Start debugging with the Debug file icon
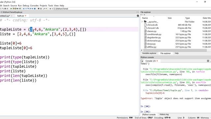This screenshot has width=211, height=119. click(24, 9)
